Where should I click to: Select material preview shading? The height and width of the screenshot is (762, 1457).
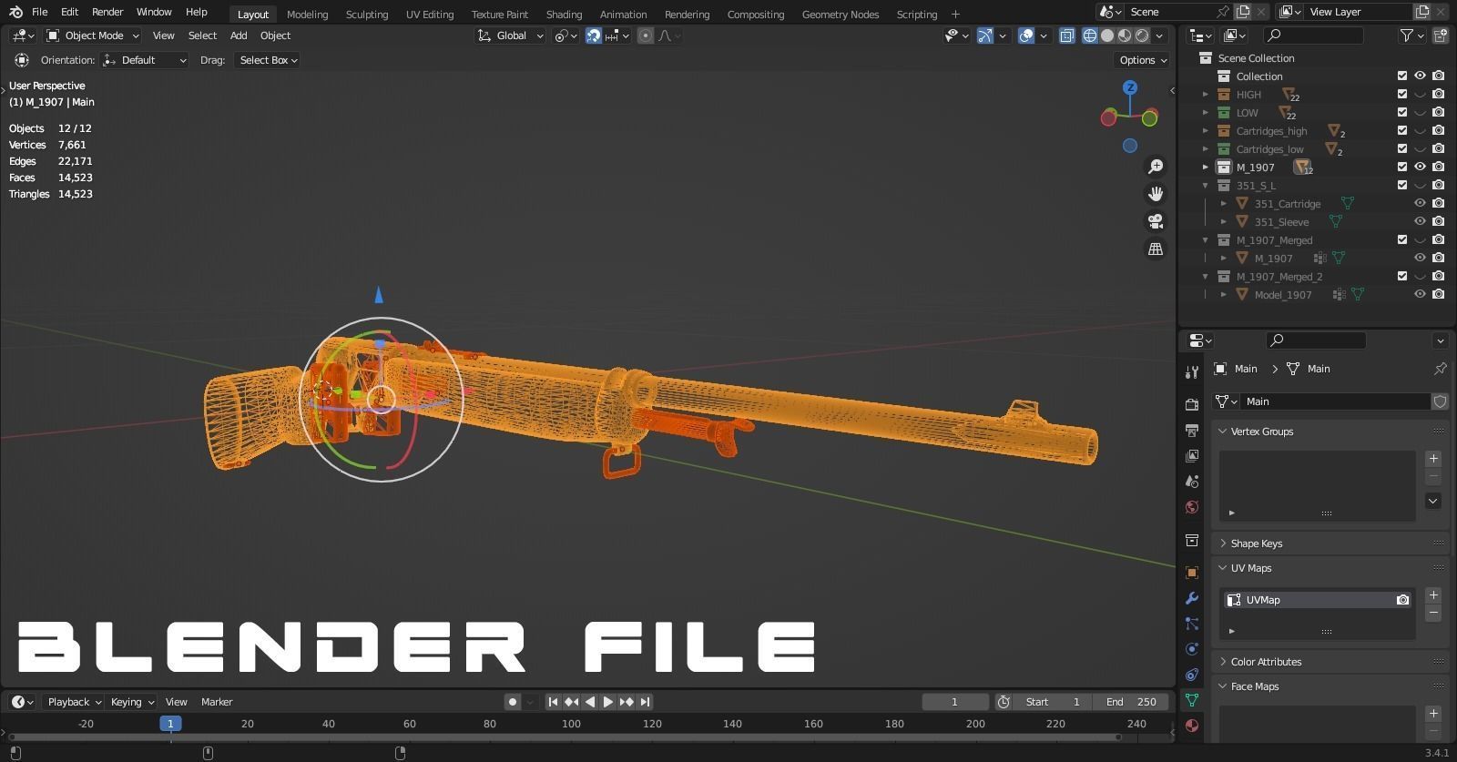(1125, 36)
